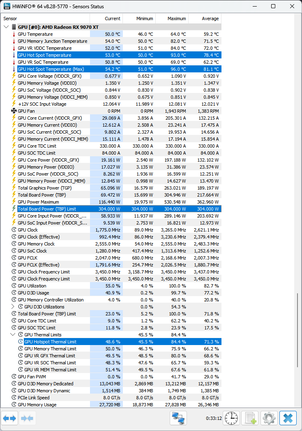This screenshot has height=431, width=302.
Task: Click the 0:33:12 elapsed time readout
Action: click(214, 418)
